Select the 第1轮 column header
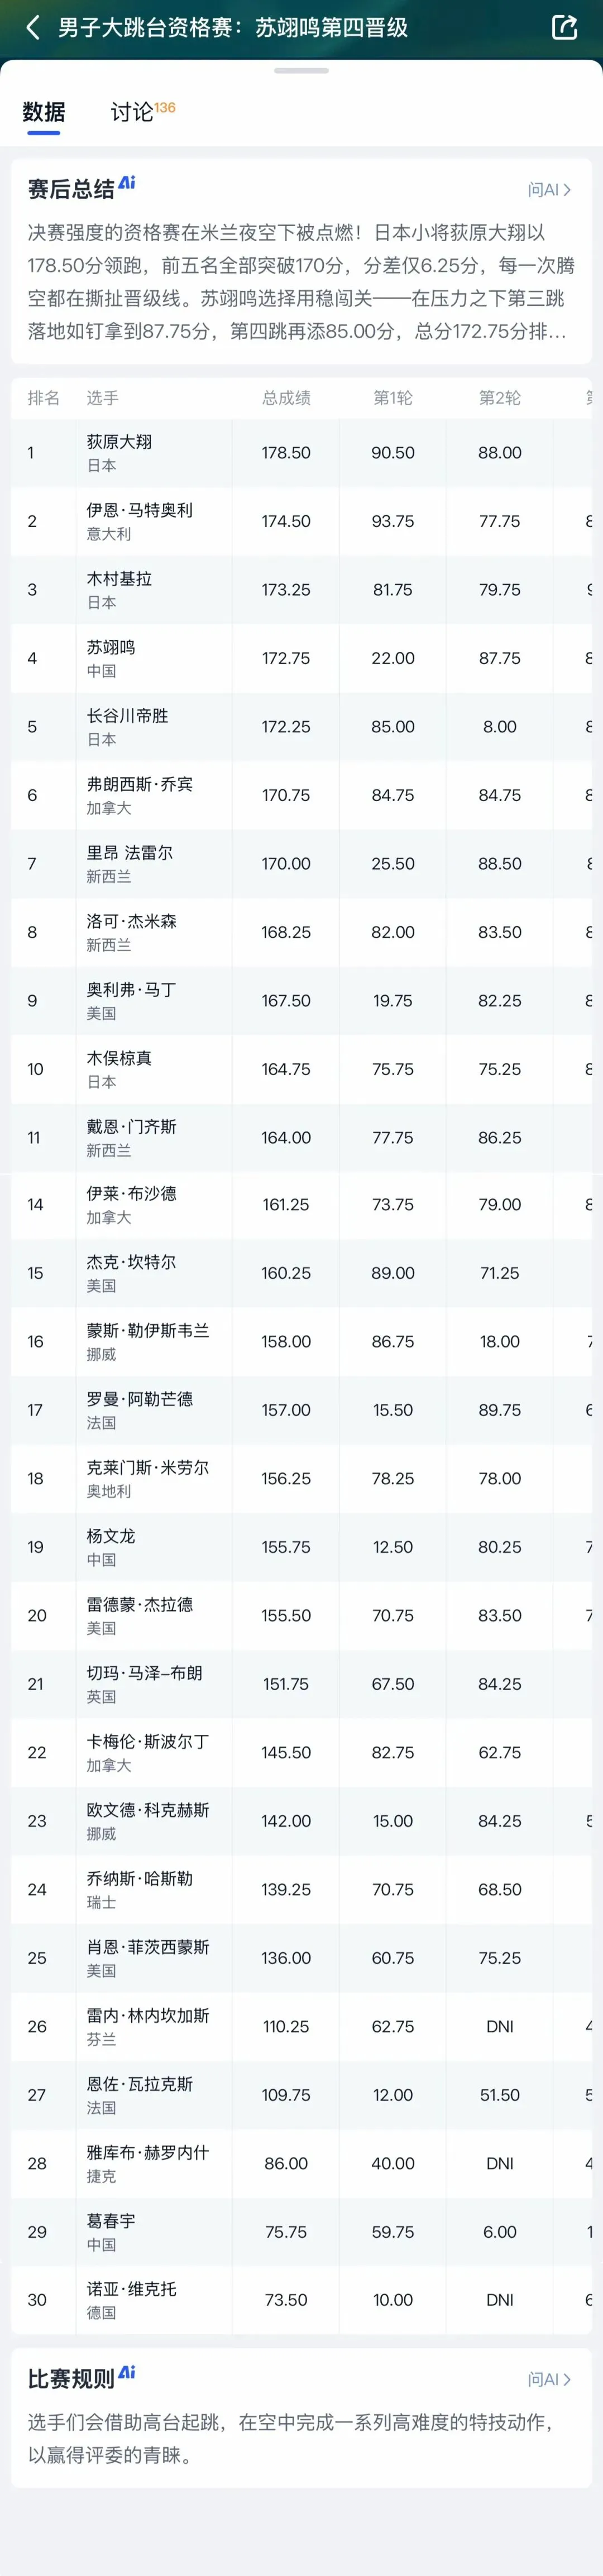Image resolution: width=603 pixels, height=2576 pixels. coord(393,398)
